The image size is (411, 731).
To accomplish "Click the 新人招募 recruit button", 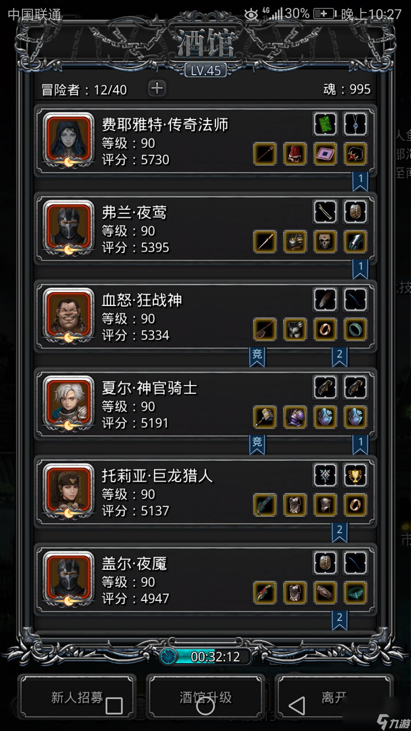I will [x=77, y=697].
